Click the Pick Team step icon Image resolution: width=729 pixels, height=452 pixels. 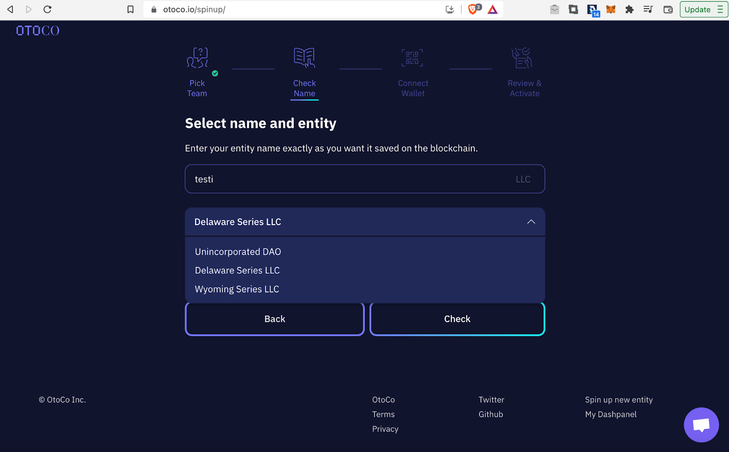197,58
